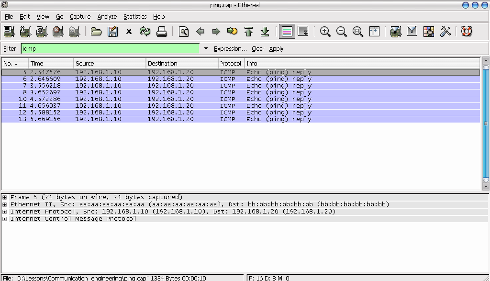Sort by Destination column header

coord(182,64)
